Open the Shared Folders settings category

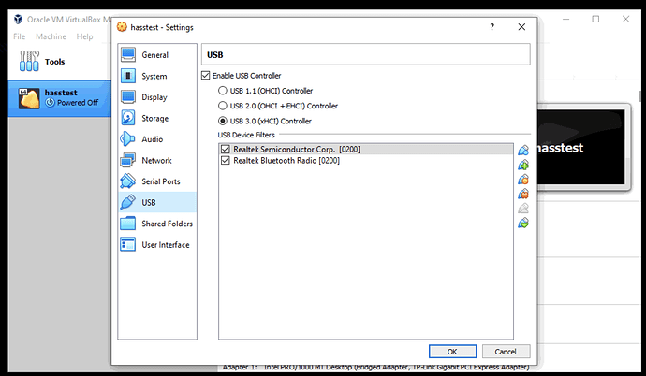[157, 224]
